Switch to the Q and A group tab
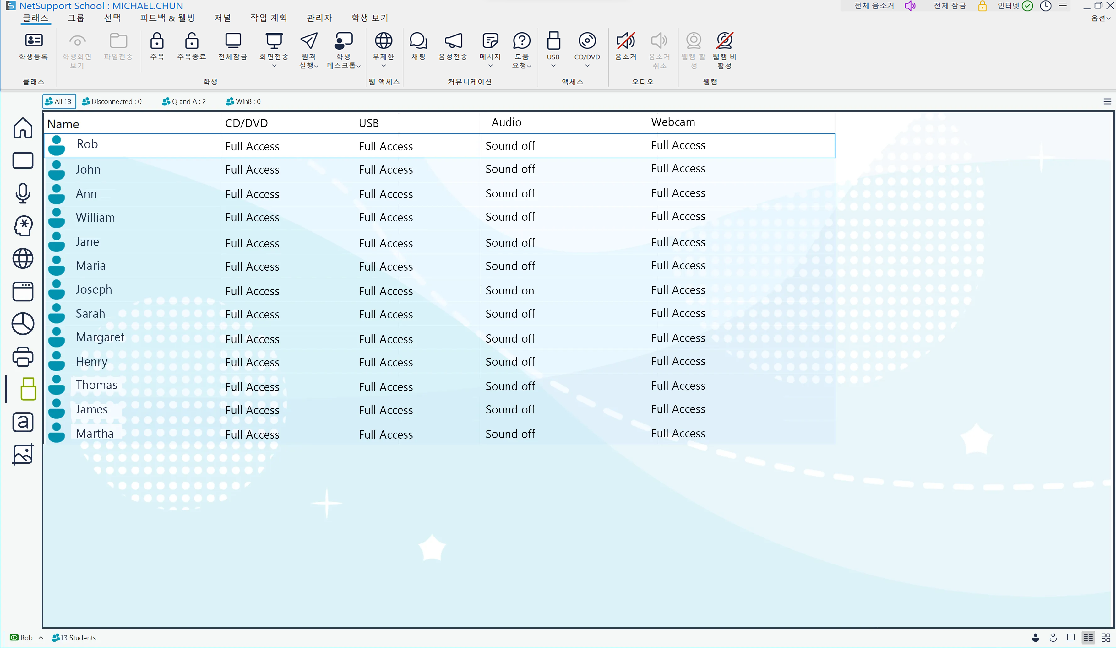The height and width of the screenshot is (648, 1116). (184, 101)
